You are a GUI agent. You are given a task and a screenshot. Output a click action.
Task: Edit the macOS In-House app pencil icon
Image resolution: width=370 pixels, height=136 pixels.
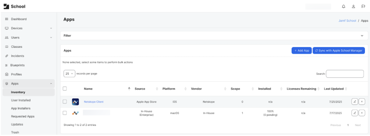pos(354,113)
